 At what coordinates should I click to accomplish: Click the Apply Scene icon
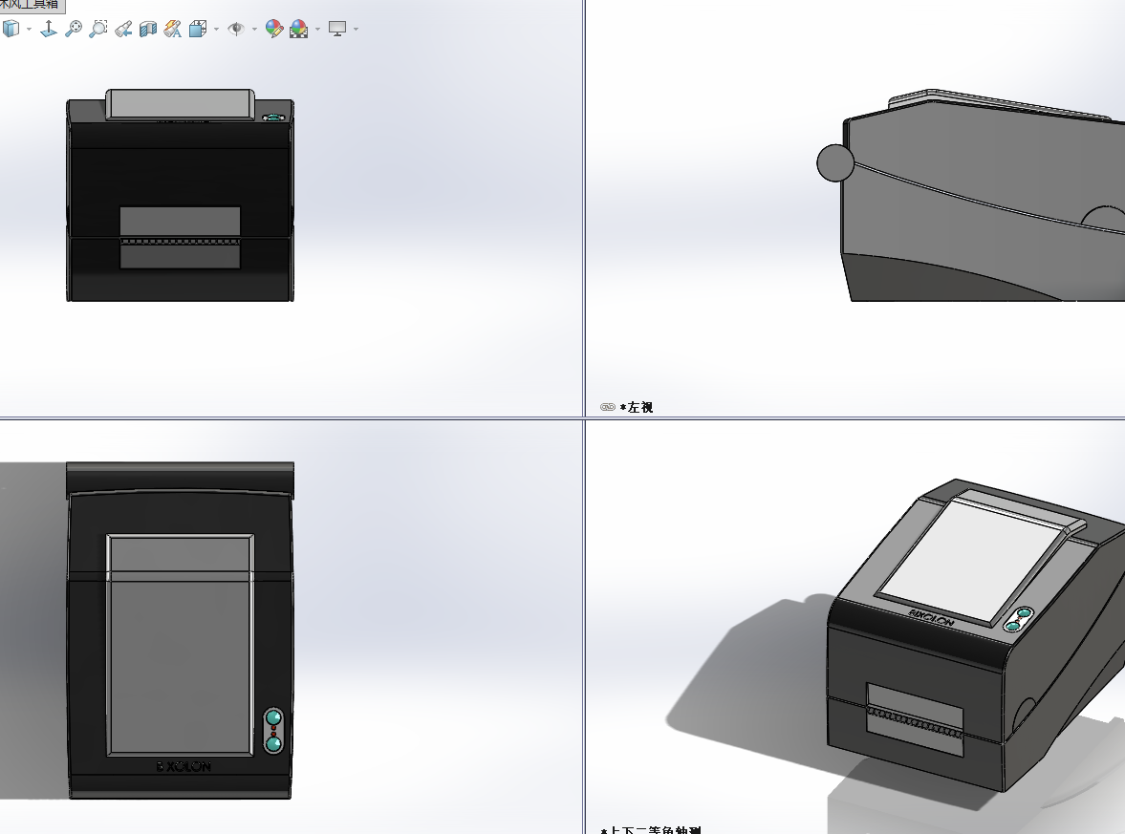tap(299, 29)
